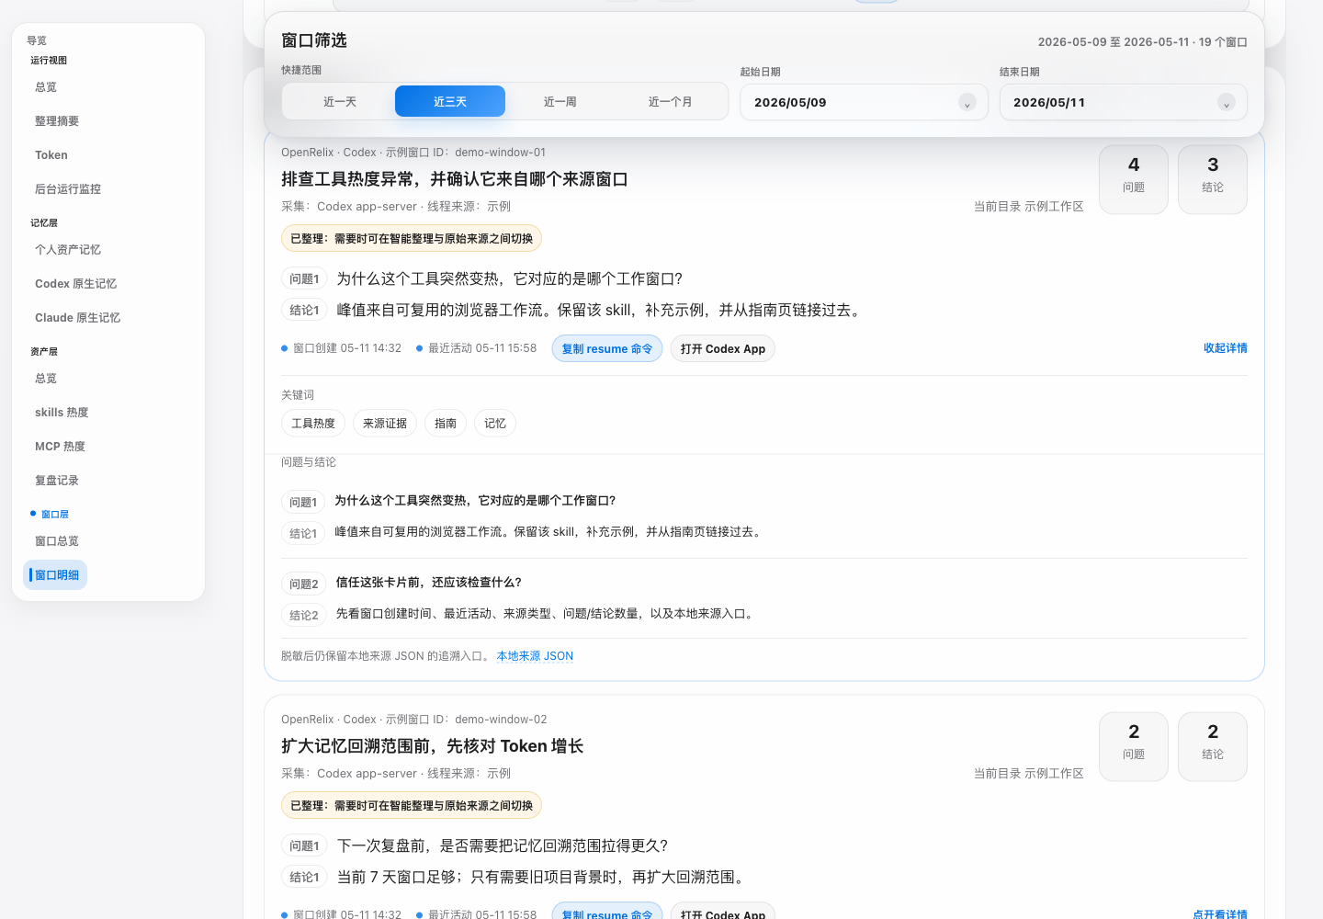Screen dimensions: 1323x919
Task: Open skills 热度 in the sidebar
Action: (62, 413)
